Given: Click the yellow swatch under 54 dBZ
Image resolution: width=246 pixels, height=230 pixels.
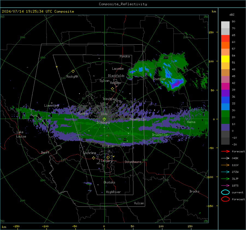Looking at the screenshot, I should [225, 59].
